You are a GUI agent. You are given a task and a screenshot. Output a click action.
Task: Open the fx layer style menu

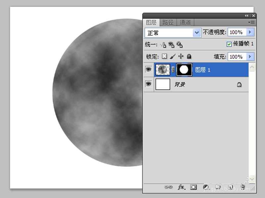(x=181, y=187)
